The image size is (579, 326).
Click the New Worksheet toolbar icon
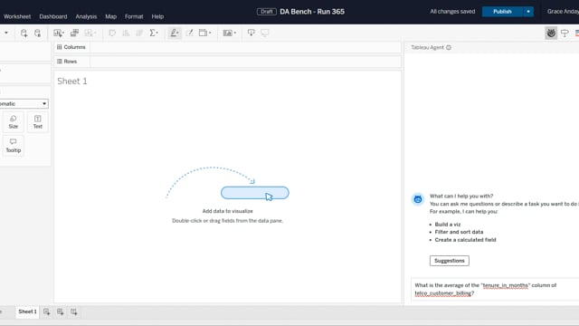point(58,34)
